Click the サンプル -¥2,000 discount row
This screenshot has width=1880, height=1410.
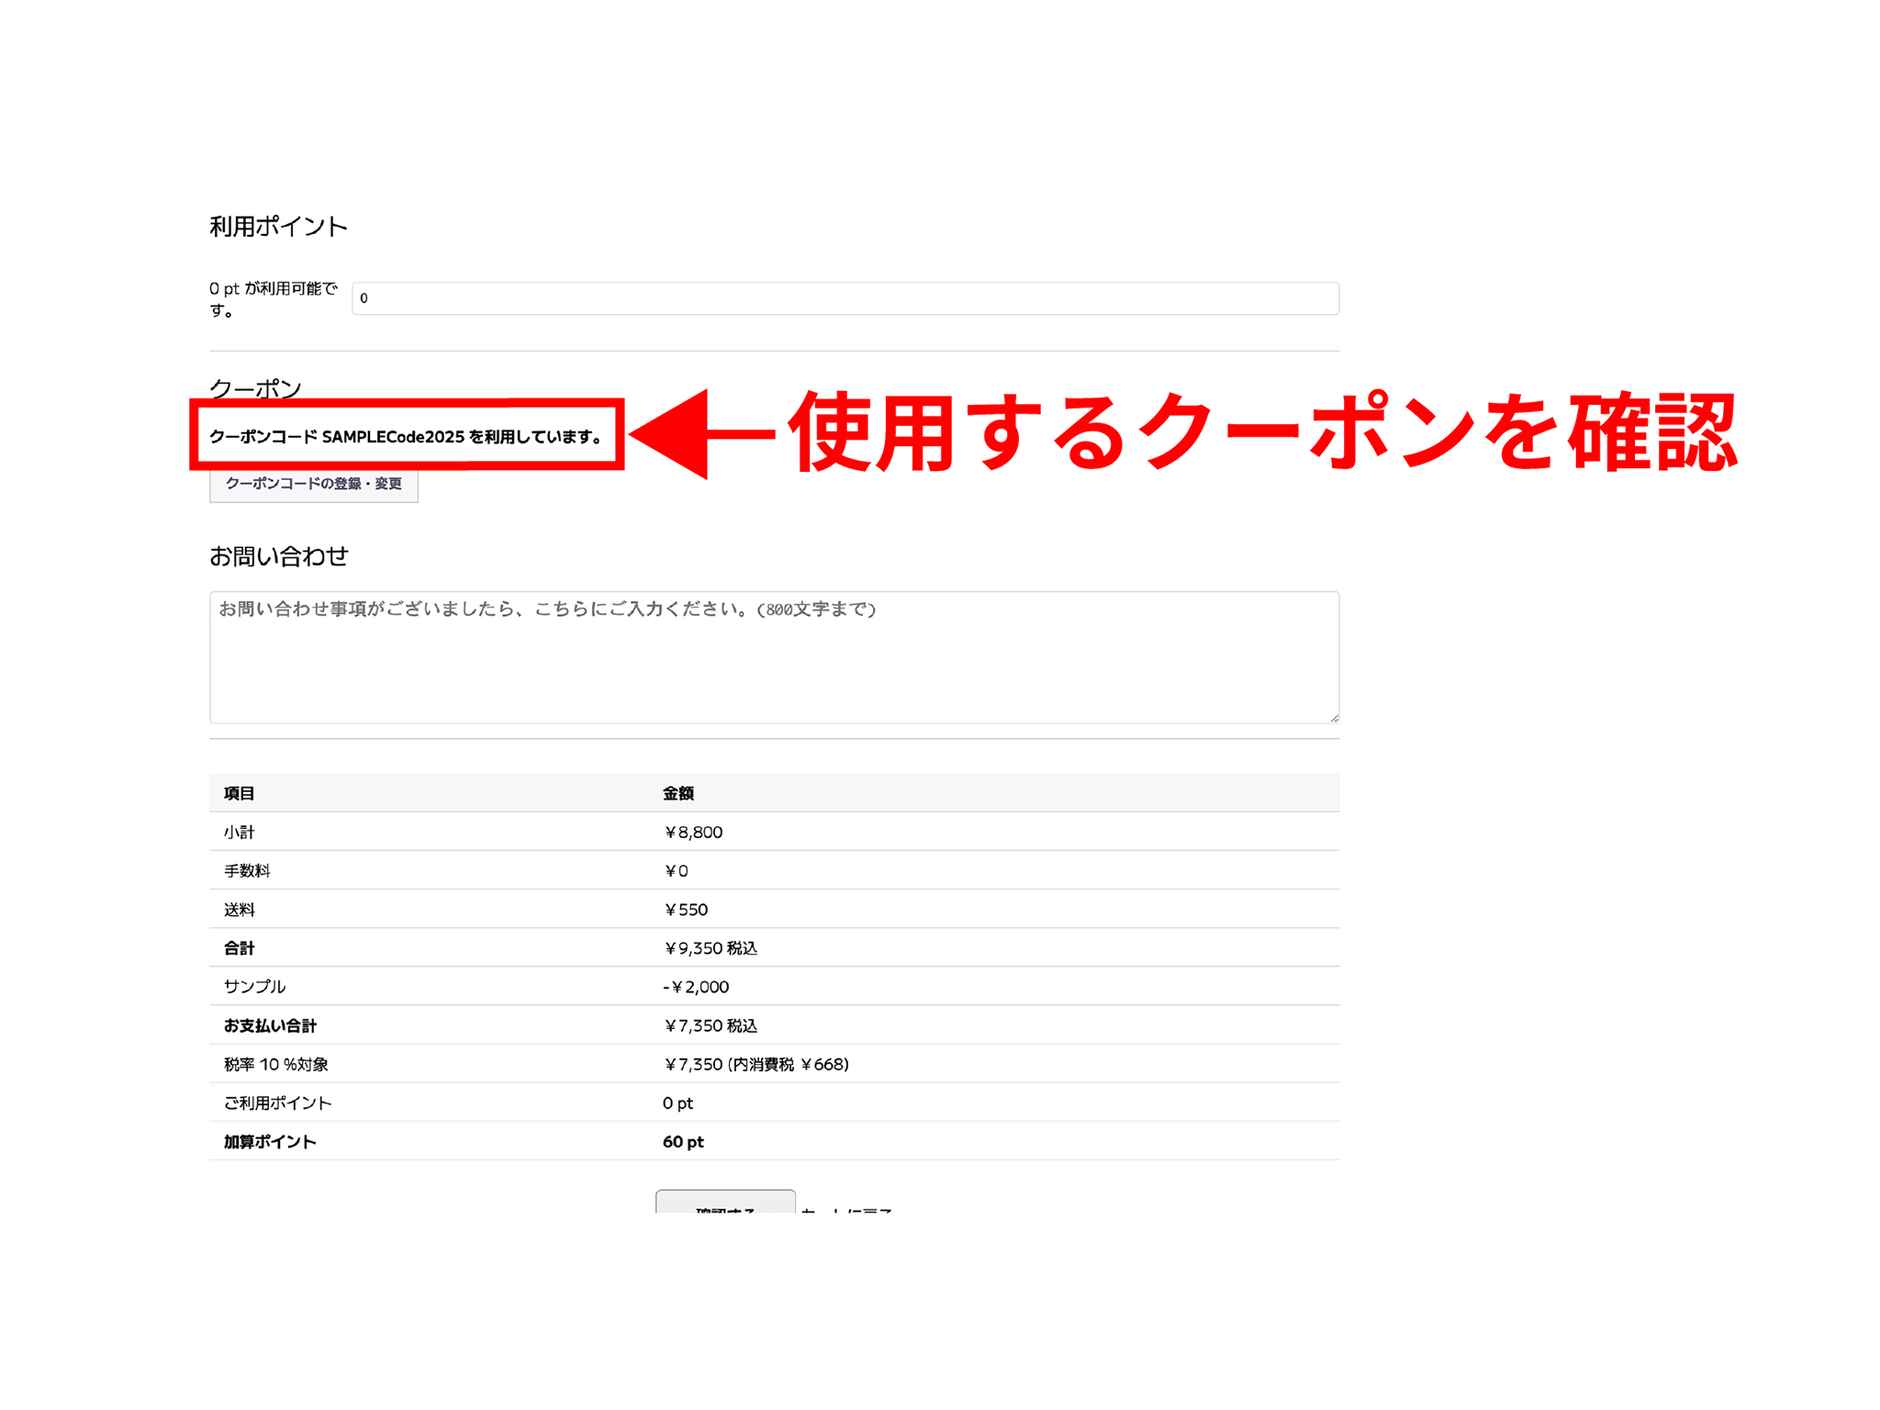coord(696,987)
